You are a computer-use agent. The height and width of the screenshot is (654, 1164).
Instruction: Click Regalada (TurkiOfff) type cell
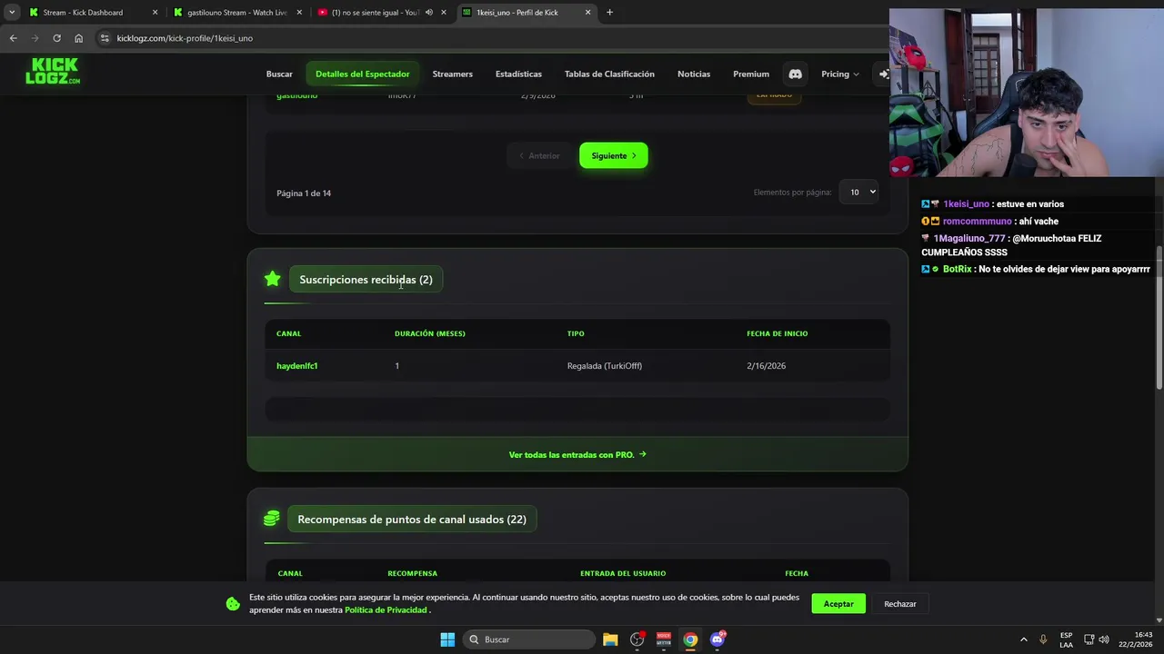[605, 366]
